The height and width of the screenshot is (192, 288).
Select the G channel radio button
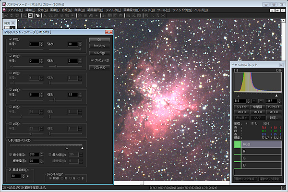pyautogui.click(x=70, y=178)
